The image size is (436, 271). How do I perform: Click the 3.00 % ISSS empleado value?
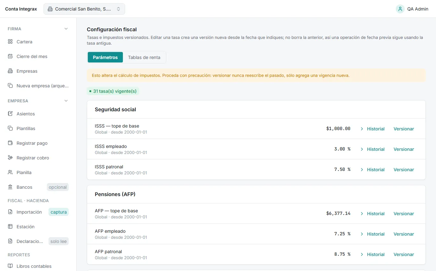(342, 149)
